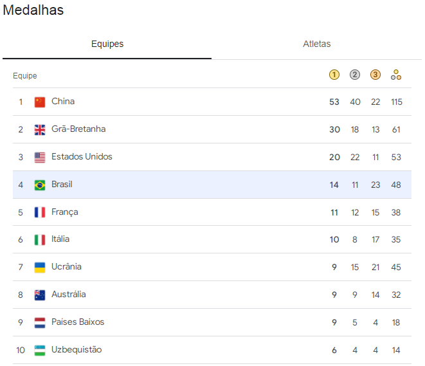
Task: Select the Itália team name
Action: click(60, 239)
